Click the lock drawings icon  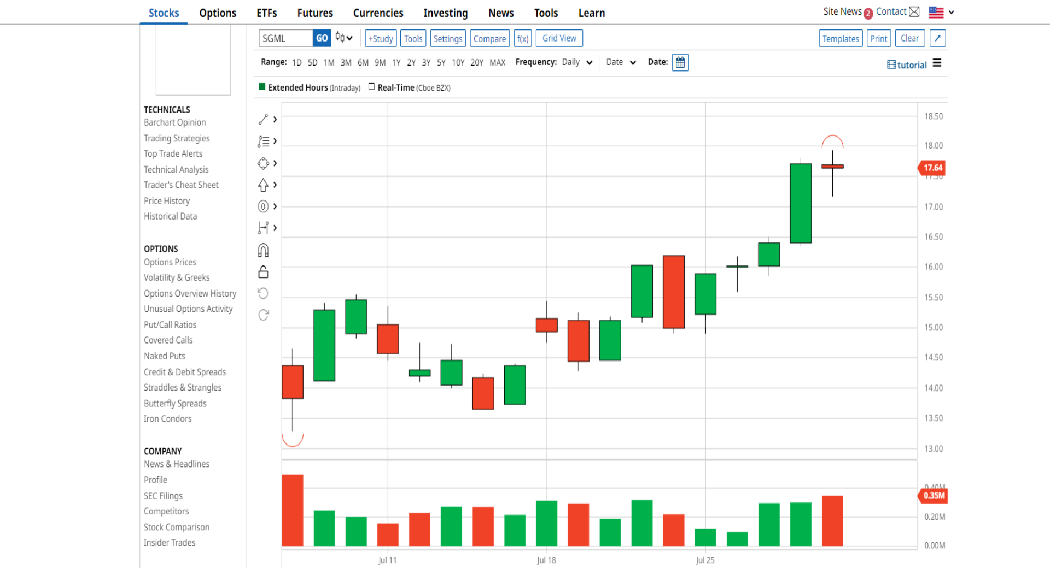pyautogui.click(x=263, y=272)
